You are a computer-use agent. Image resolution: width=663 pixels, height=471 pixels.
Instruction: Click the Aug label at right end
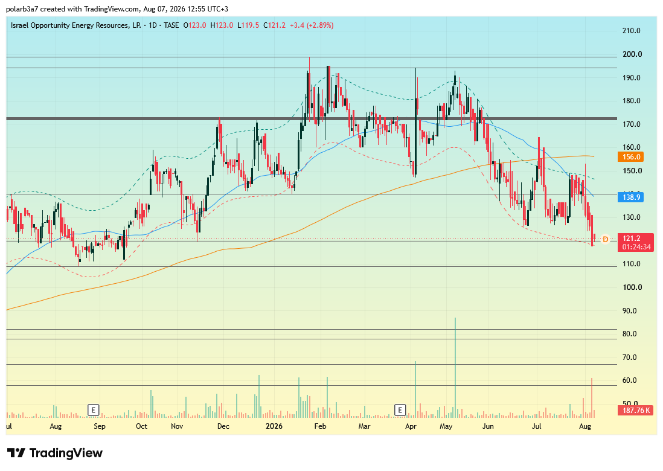tap(585, 426)
